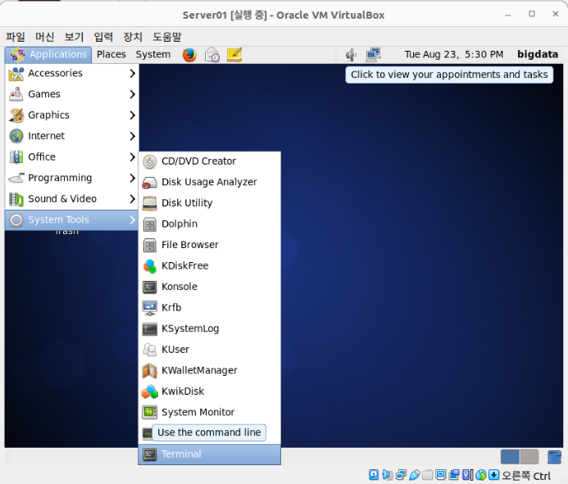Click the VirtualBox display status icon
The height and width of the screenshot is (484, 568).
(441, 475)
